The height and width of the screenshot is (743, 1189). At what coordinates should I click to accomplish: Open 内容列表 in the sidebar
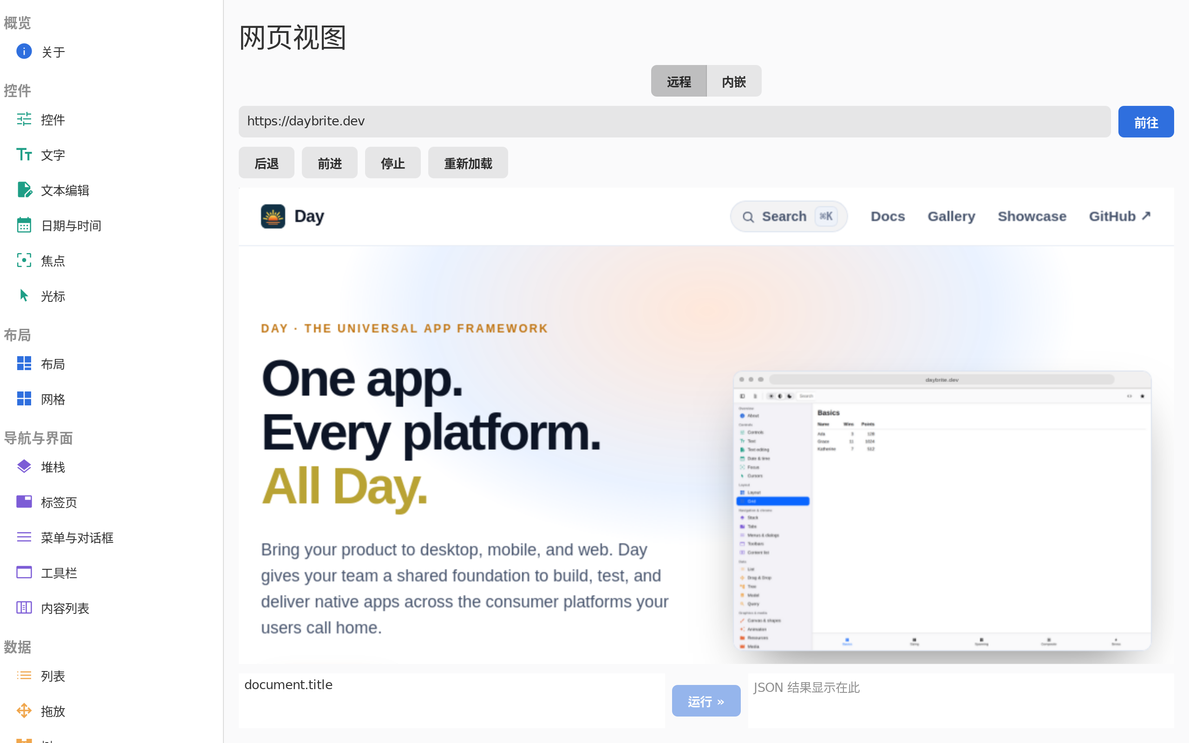point(111,608)
